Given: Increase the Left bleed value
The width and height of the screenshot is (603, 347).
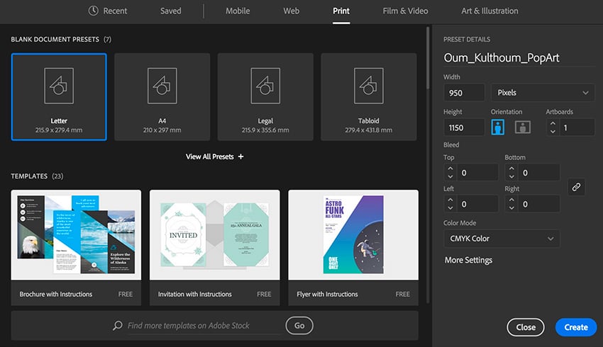Looking at the screenshot, I should (450, 200).
